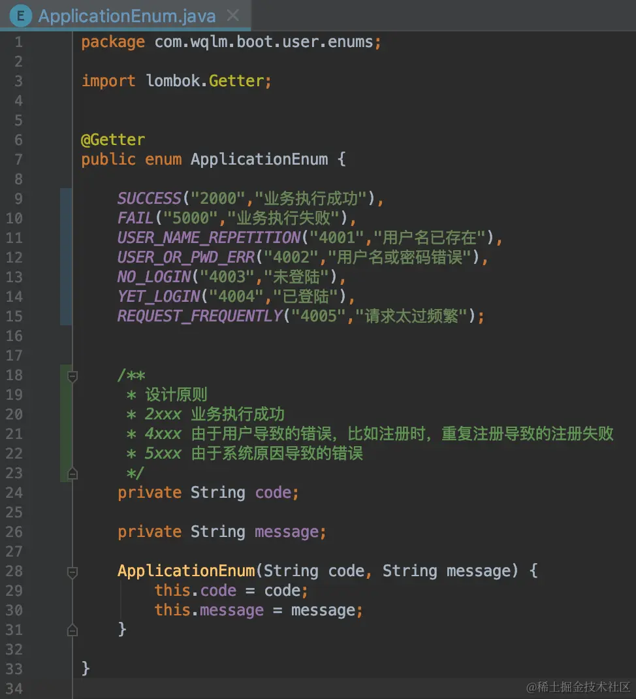Screen dimensions: 636x699
Task: Click line number 24 in the gutter
Action: pyautogui.click(x=14, y=493)
